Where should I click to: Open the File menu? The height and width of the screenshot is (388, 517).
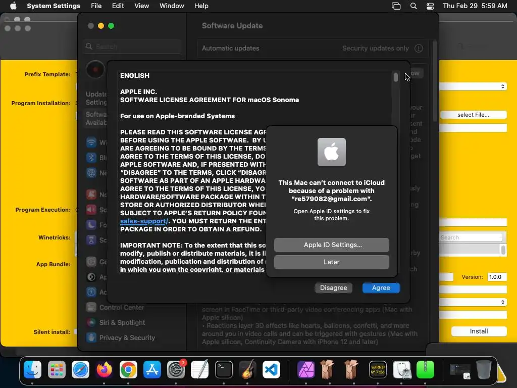96,6
